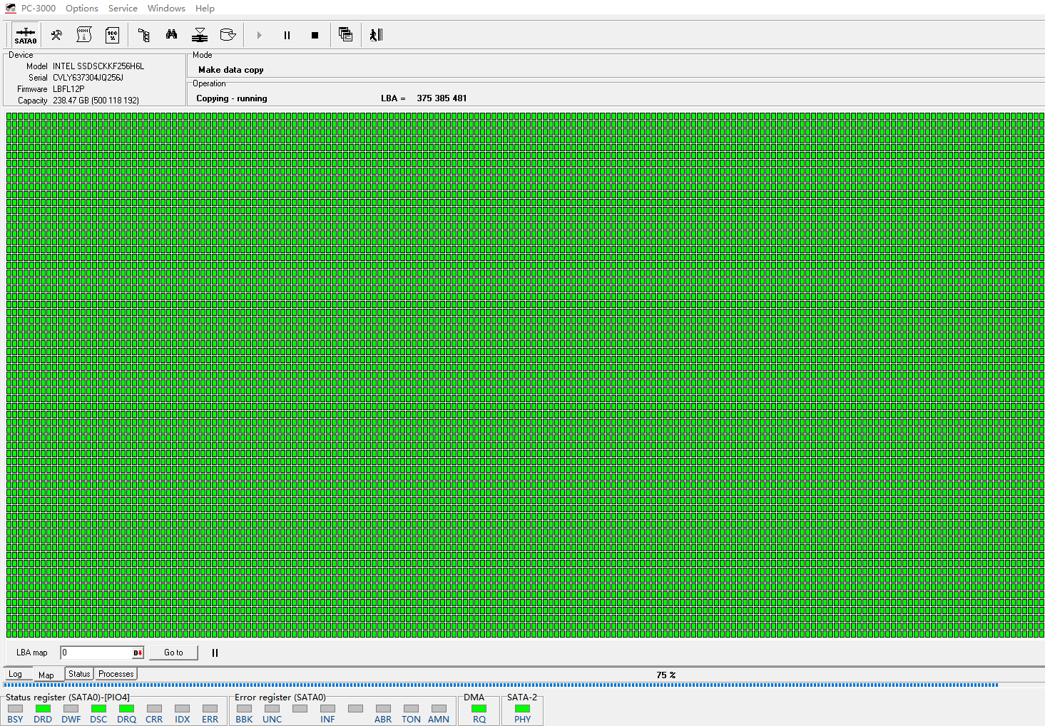Click the 100% document toolbar icon
This screenshot has height=726, width=1045.
pyautogui.click(x=112, y=35)
